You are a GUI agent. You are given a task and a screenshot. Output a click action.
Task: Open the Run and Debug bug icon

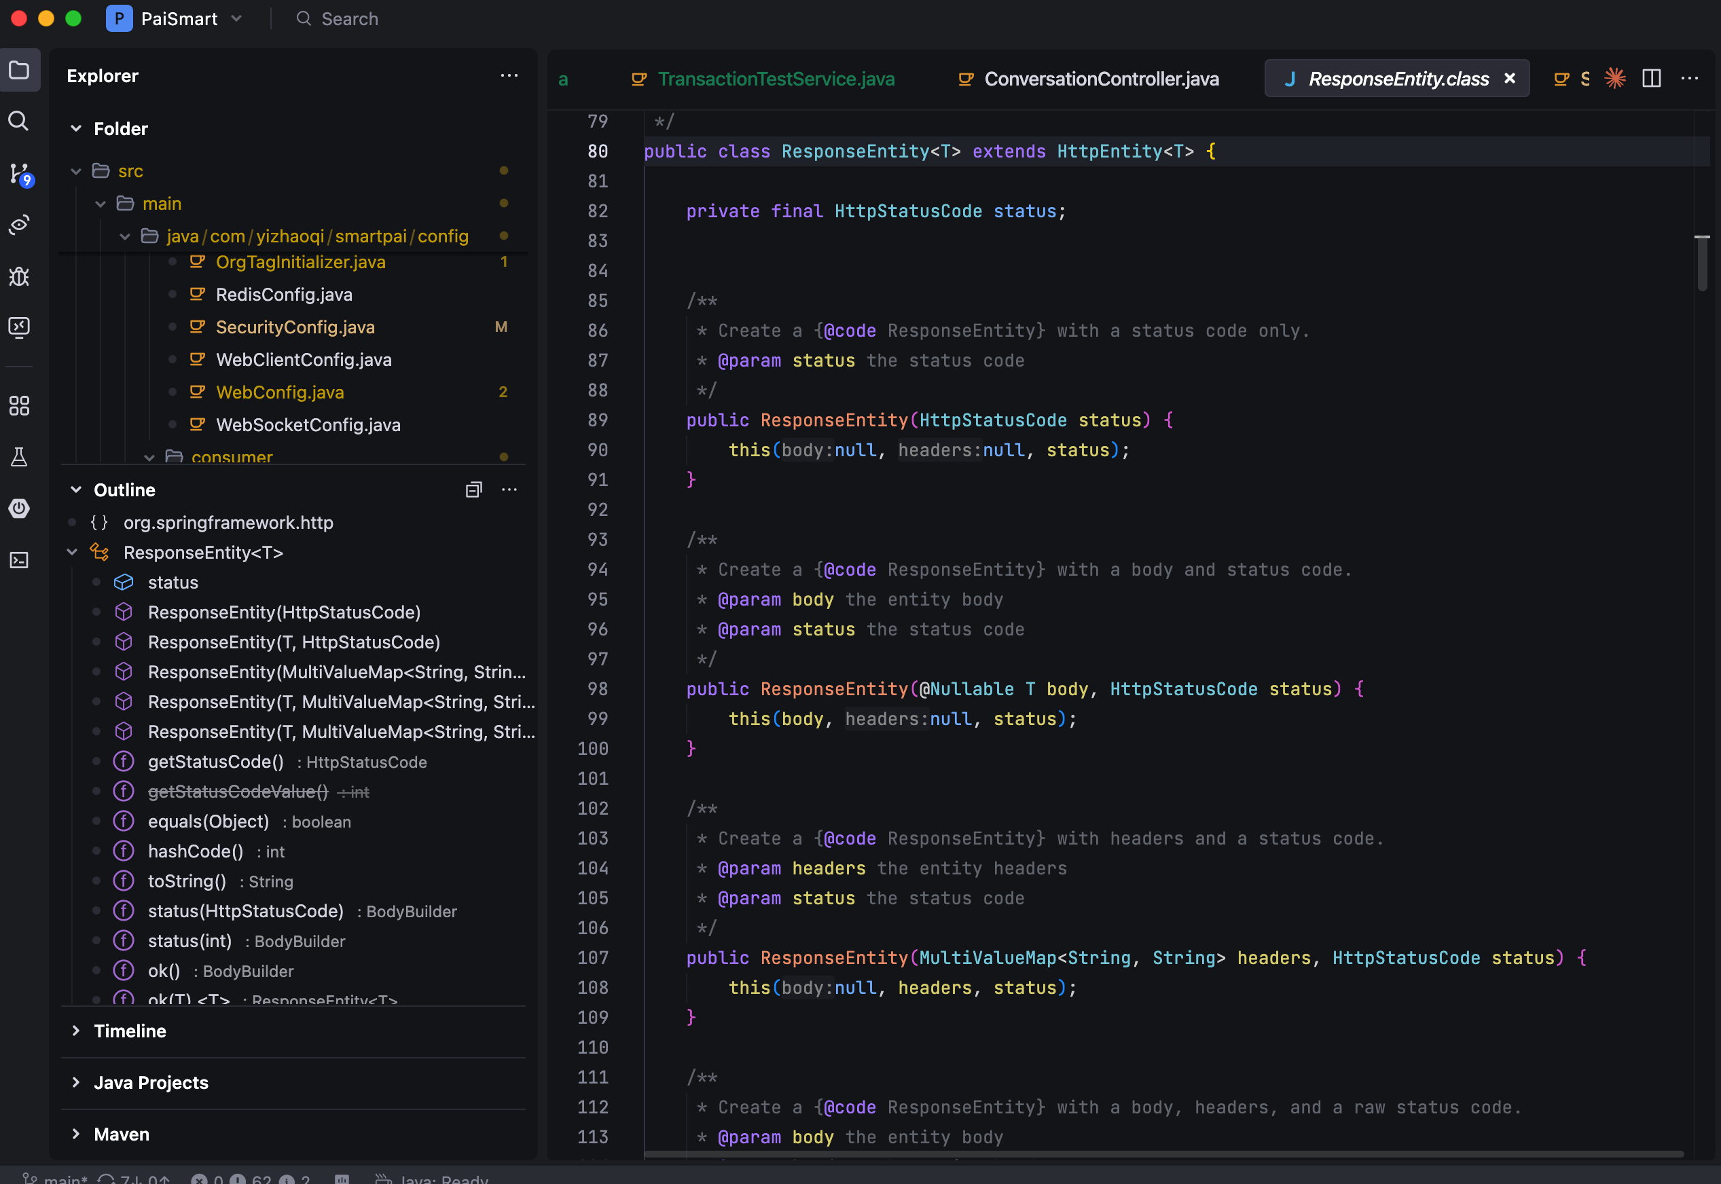point(19,276)
